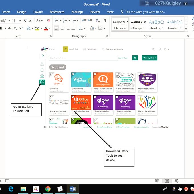The image size is (194, 194).
Task: Click the zoom out minus button
Action: (x=183, y=181)
